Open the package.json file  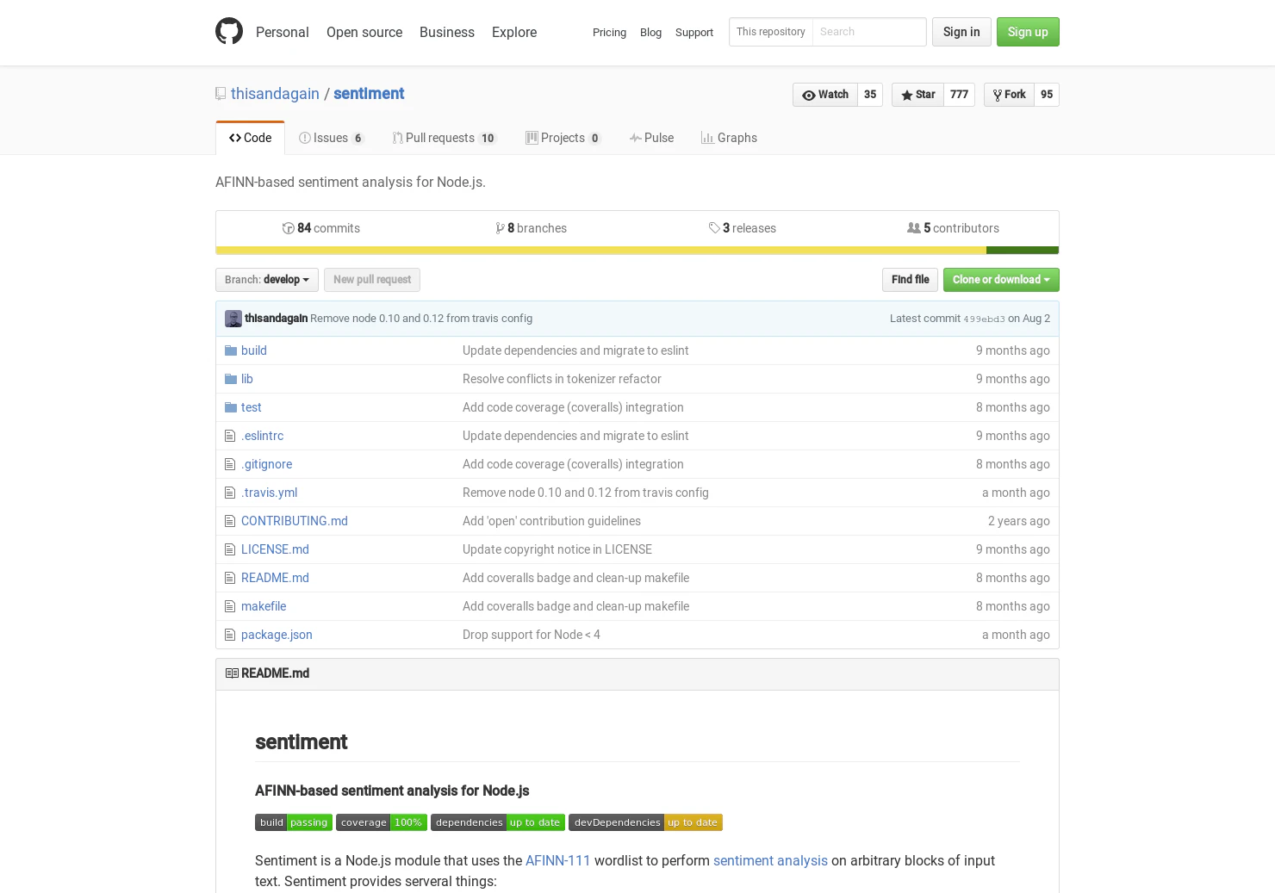click(277, 635)
